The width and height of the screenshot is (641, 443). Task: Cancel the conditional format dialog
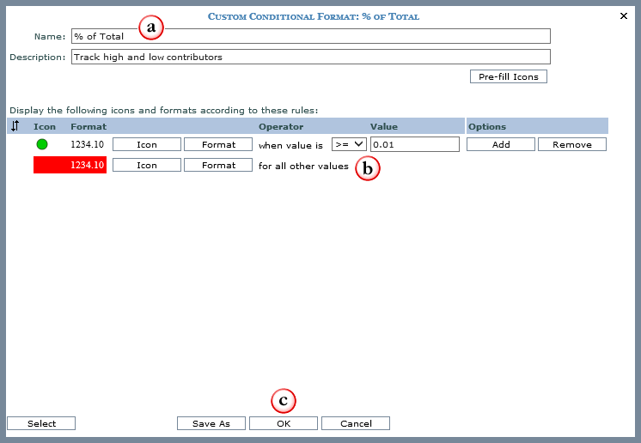pos(356,423)
